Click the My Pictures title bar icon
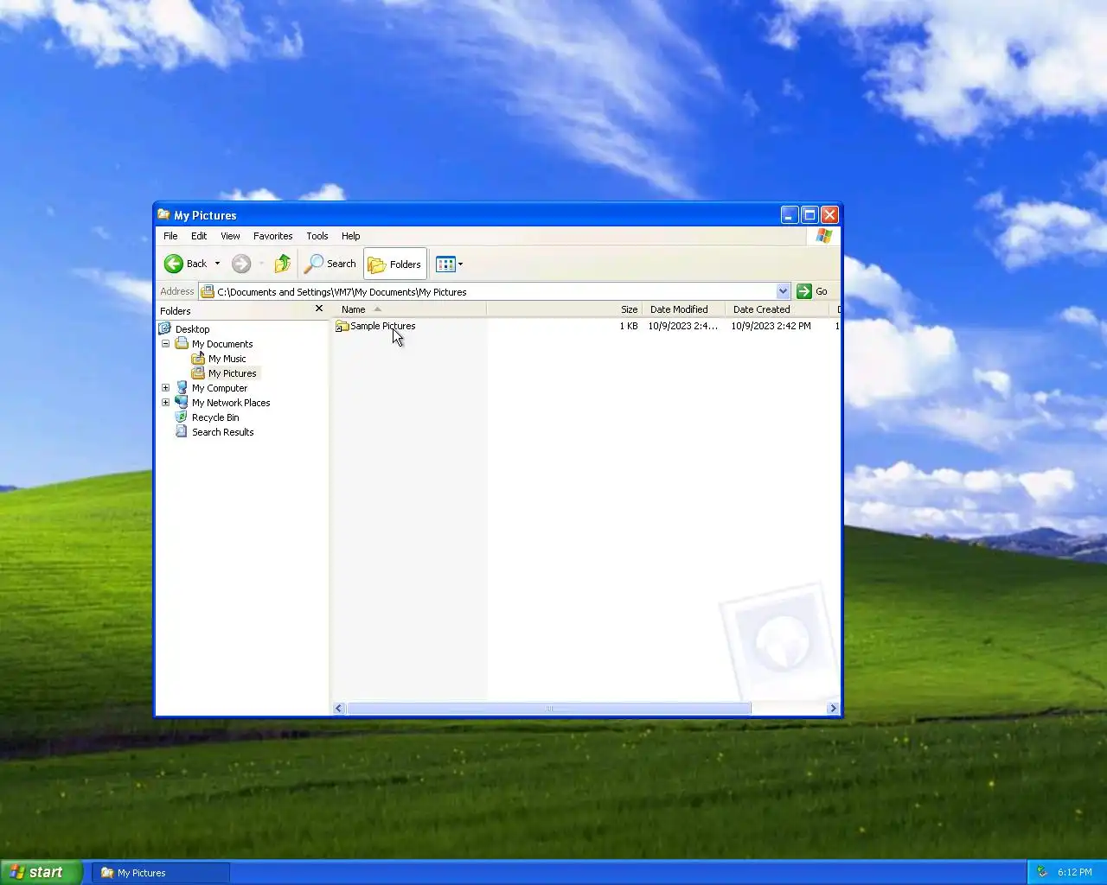The width and height of the screenshot is (1107, 885). click(163, 214)
